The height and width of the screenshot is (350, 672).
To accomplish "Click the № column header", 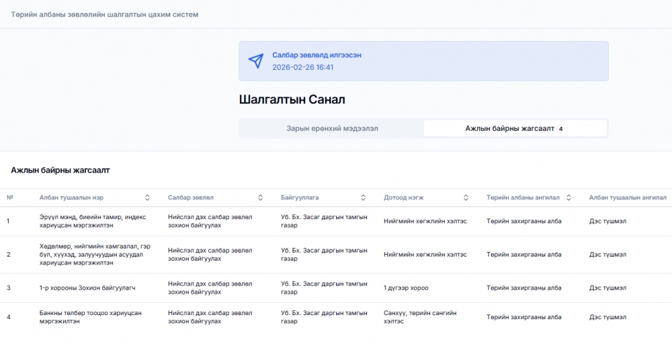I will click(x=10, y=198).
